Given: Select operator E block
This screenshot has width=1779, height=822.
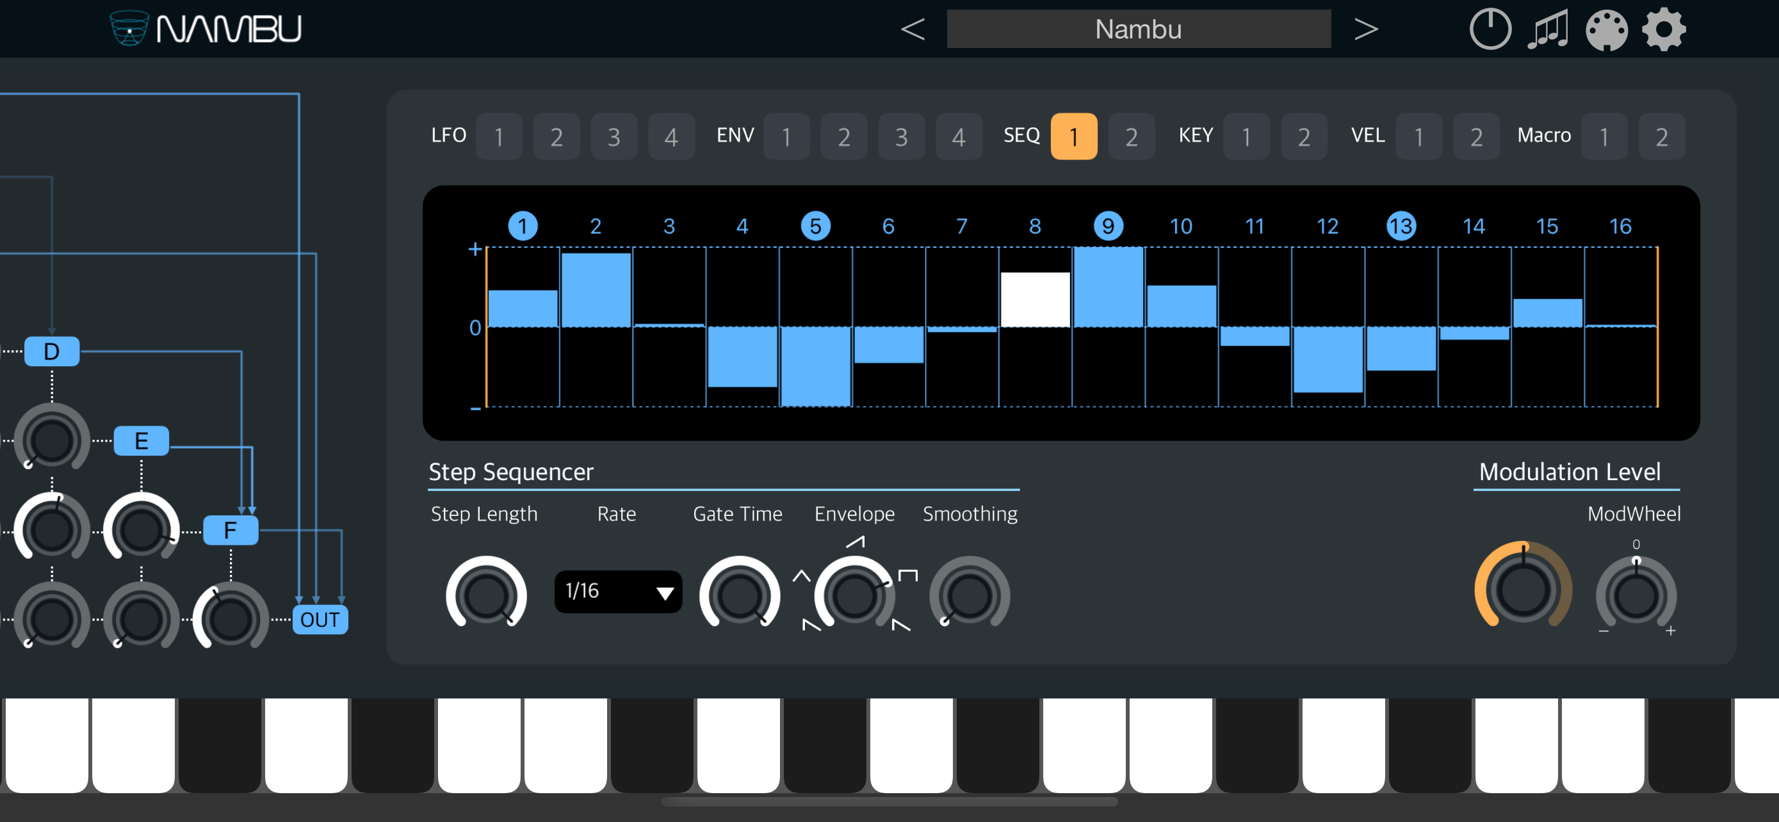Looking at the screenshot, I should pos(141,441).
